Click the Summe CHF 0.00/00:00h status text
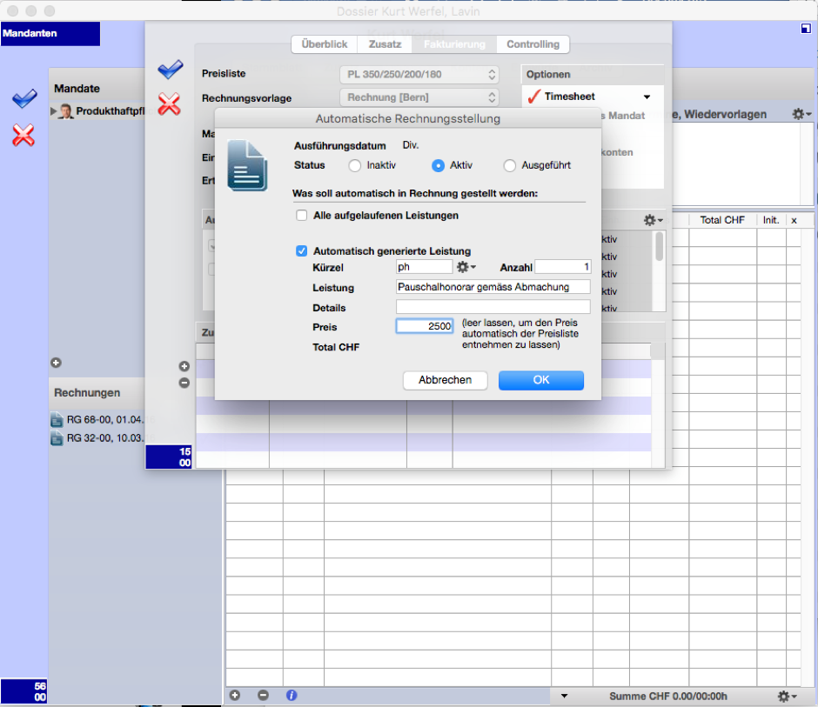818x707 pixels. tap(667, 696)
